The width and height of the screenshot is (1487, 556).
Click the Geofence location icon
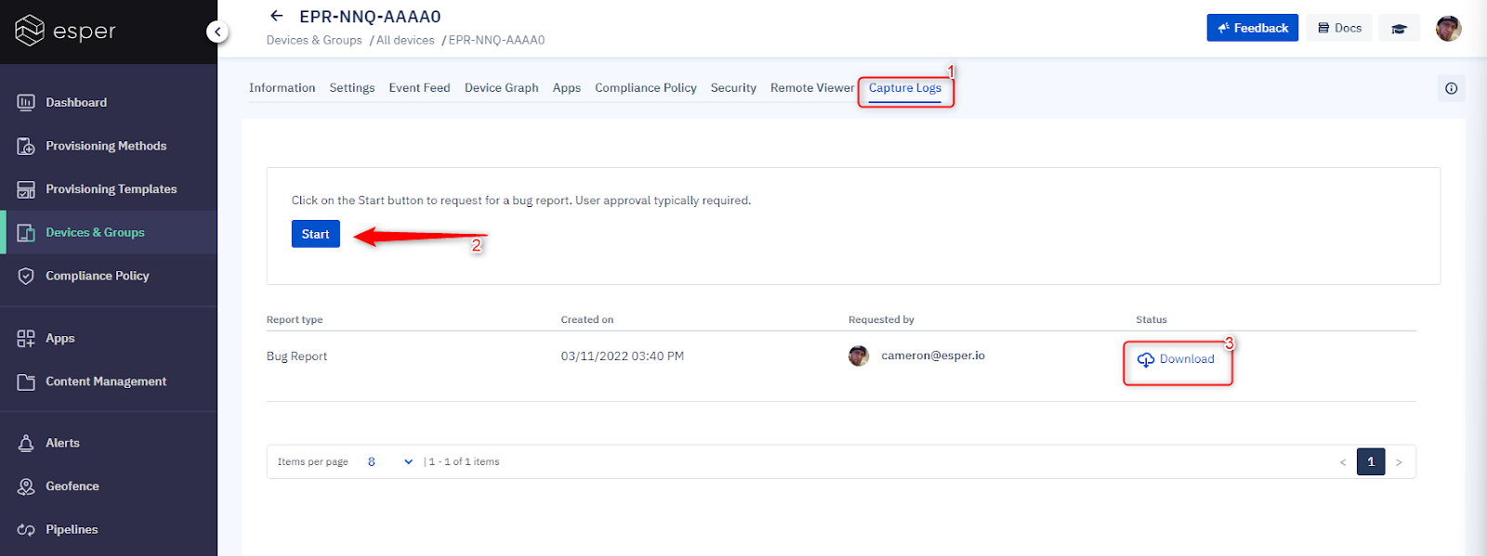[26, 486]
